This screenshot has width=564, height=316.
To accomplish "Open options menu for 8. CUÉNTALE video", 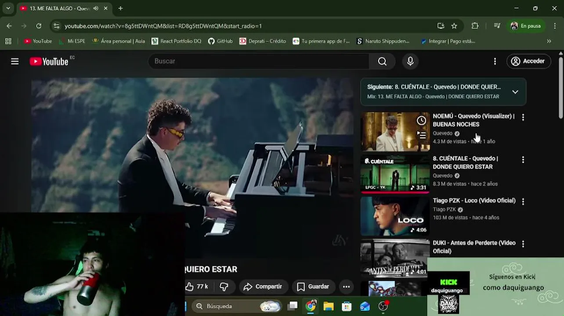I will (x=523, y=160).
